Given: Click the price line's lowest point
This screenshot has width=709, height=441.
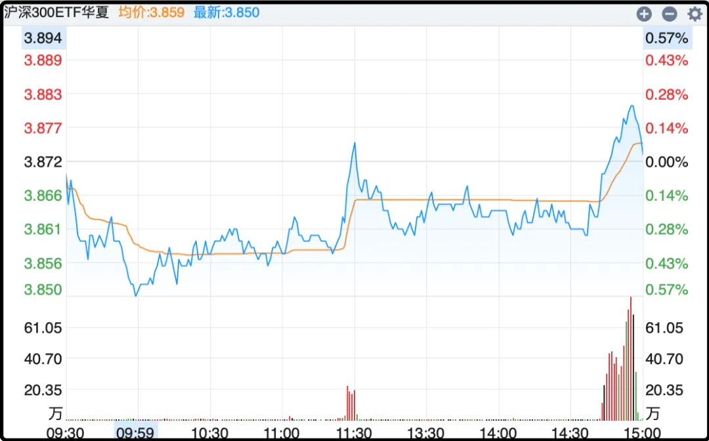Looking at the screenshot, I should (136, 296).
